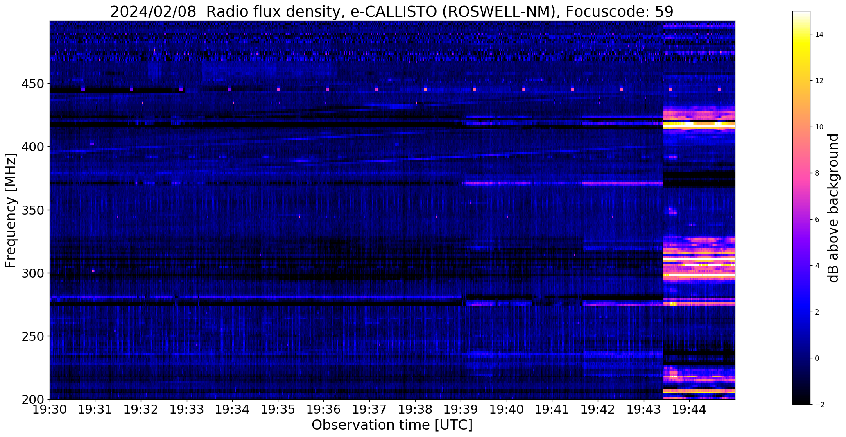Click the colorbar tick label 4
Screen dimensions: 846x437
click(x=817, y=266)
